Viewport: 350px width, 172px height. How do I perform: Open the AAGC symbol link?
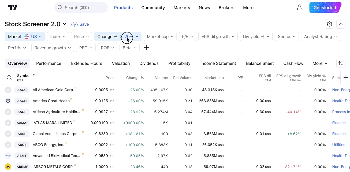[22, 90]
